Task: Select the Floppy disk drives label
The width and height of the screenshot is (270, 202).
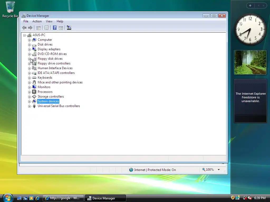Action: 50,59
